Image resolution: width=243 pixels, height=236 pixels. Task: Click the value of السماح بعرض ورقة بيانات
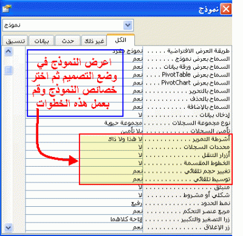(x=84, y=67)
